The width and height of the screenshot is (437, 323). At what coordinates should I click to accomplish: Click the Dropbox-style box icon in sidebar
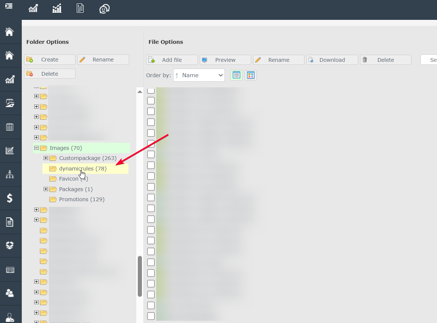[x=10, y=245]
